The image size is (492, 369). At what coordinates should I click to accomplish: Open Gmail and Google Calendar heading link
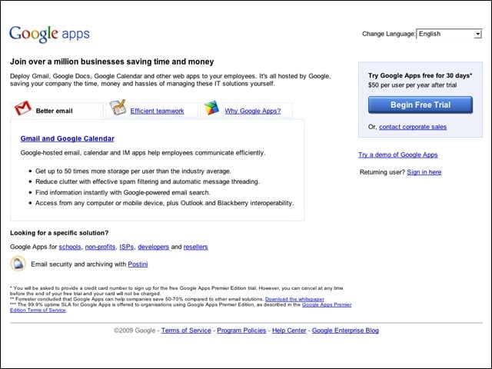pos(67,138)
